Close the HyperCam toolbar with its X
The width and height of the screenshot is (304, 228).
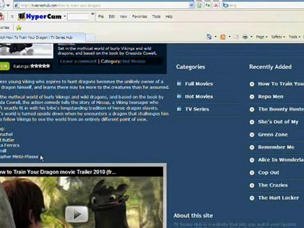[12, 17]
